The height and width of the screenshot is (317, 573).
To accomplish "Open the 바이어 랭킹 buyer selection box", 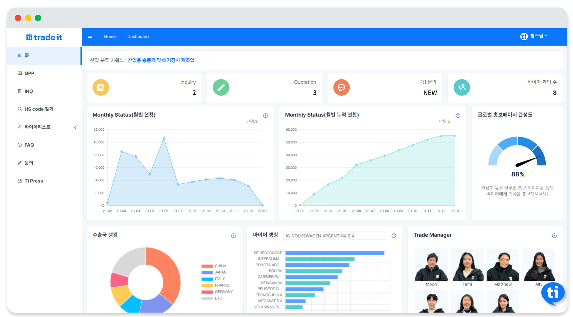I will [x=334, y=236].
